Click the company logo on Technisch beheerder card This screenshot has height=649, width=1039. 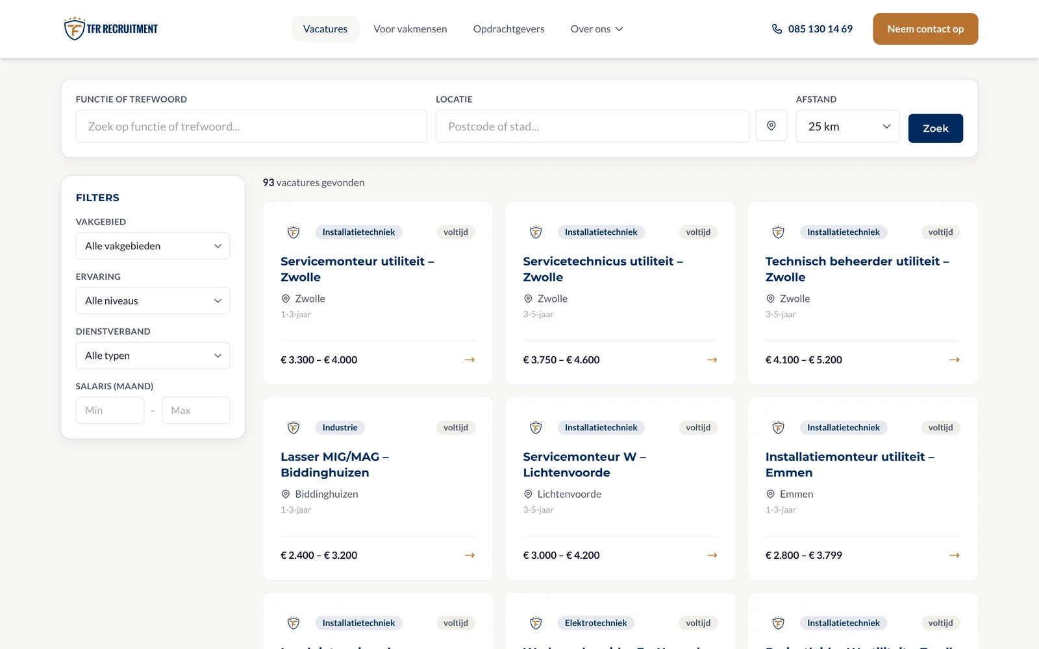pyautogui.click(x=778, y=232)
